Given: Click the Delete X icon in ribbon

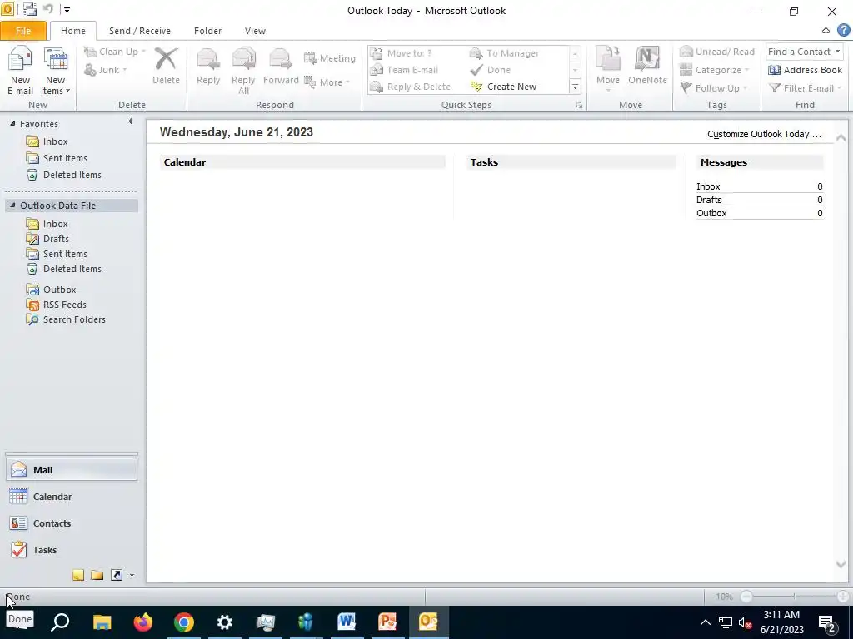Looking at the screenshot, I should tap(166, 66).
